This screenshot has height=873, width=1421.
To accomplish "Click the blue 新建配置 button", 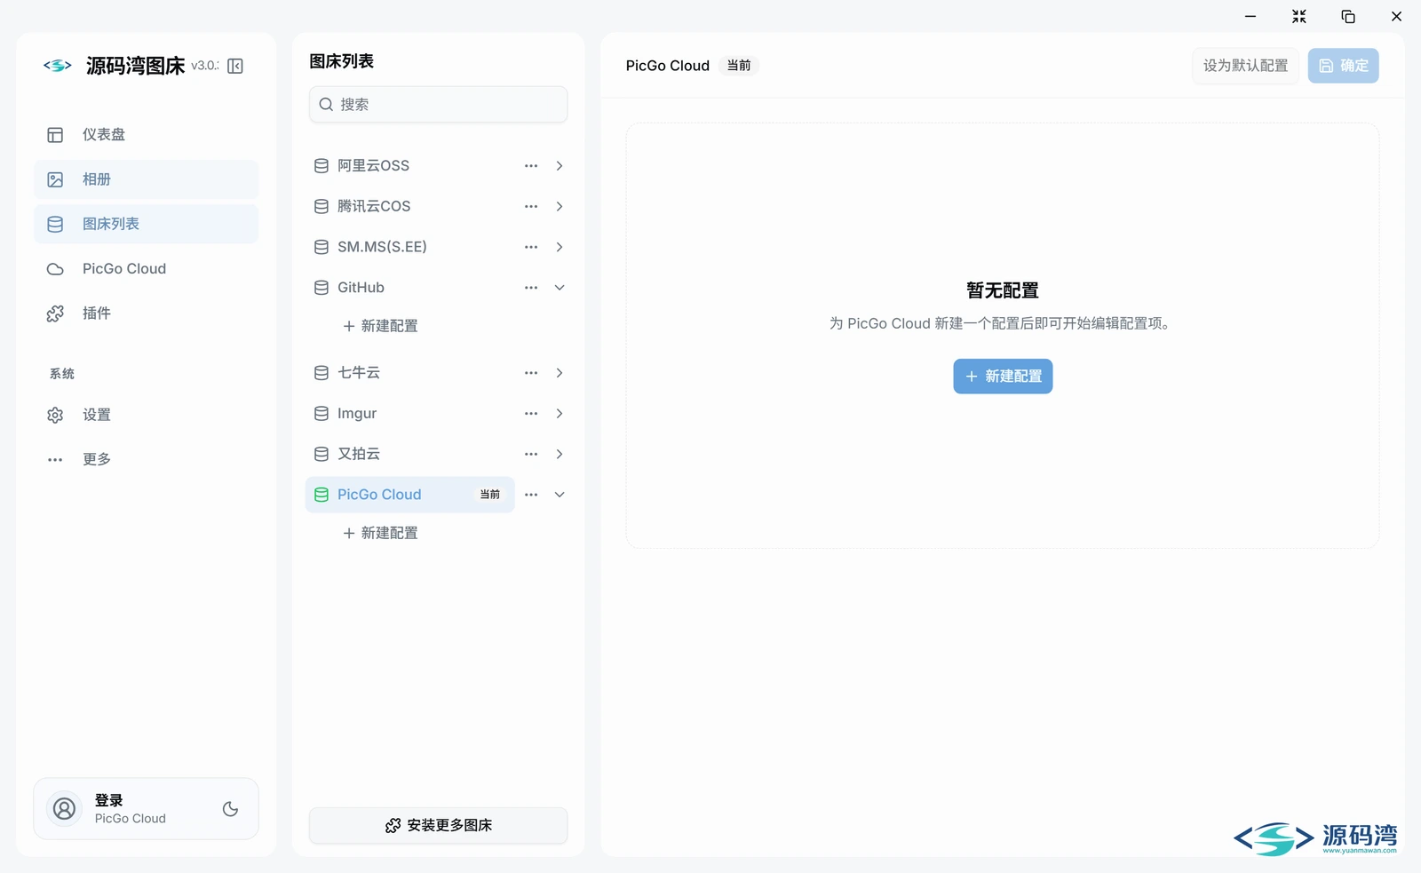I will [1003, 377].
